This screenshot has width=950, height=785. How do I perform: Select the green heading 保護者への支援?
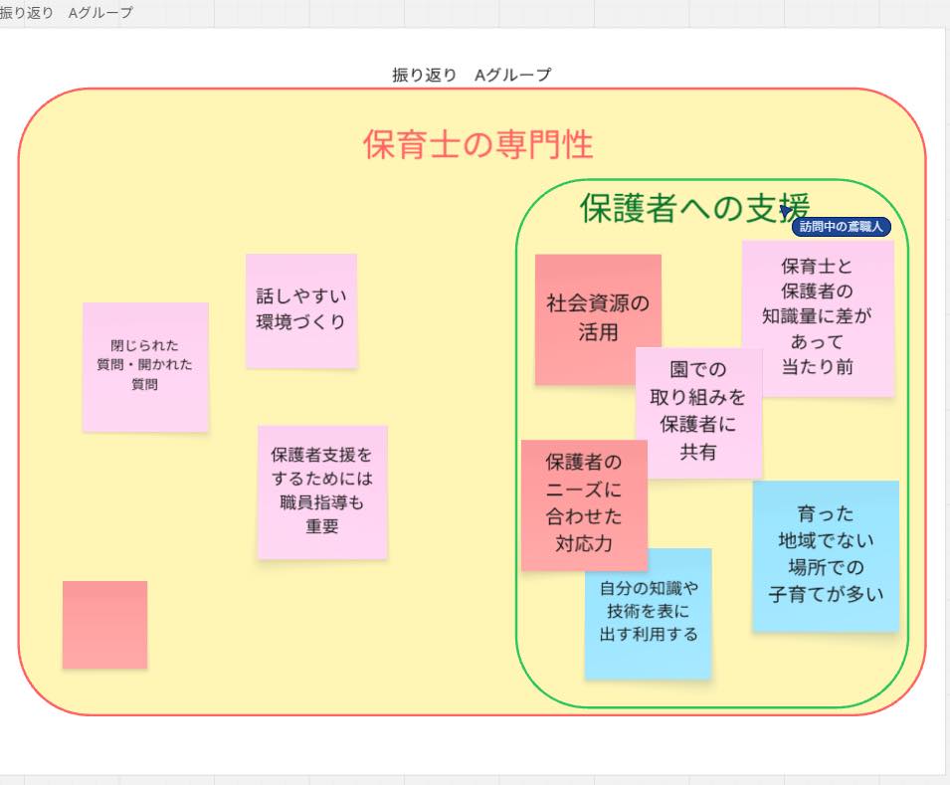pyautogui.click(x=694, y=207)
